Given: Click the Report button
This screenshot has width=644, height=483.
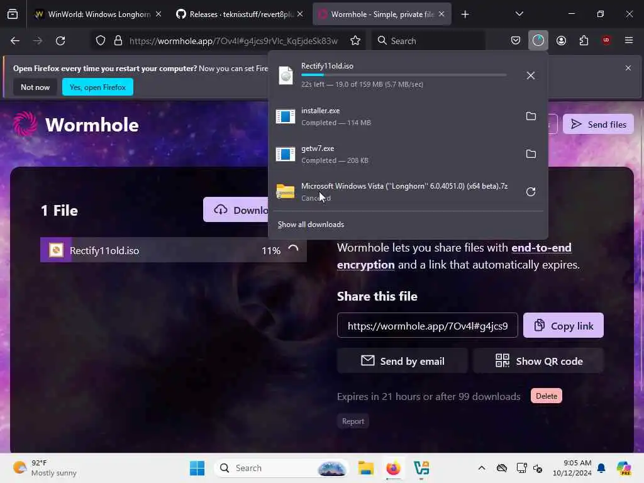Looking at the screenshot, I should point(353,421).
